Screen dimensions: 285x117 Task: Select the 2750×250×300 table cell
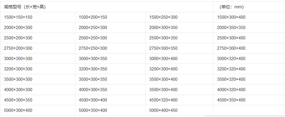(x=93, y=48)
